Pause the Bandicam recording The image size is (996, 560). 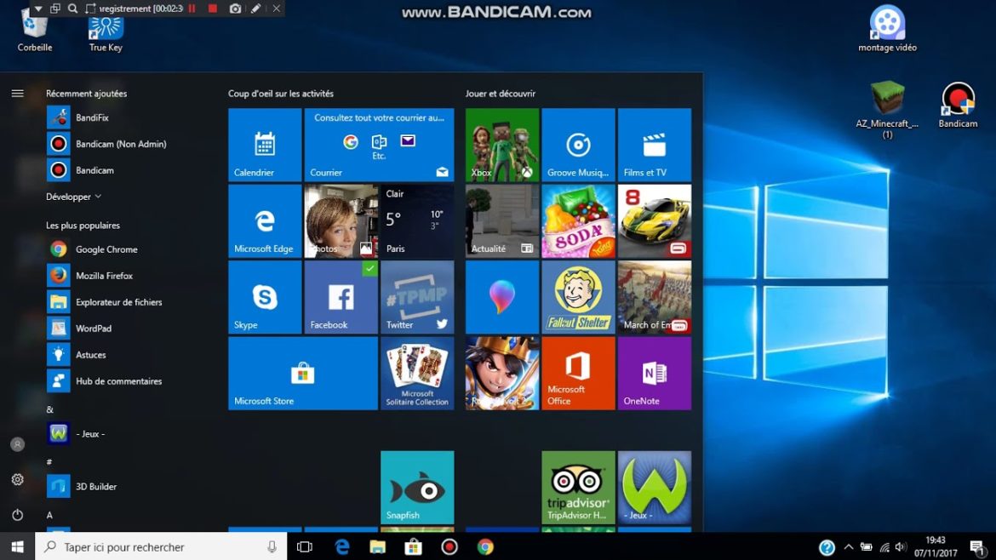click(x=192, y=9)
